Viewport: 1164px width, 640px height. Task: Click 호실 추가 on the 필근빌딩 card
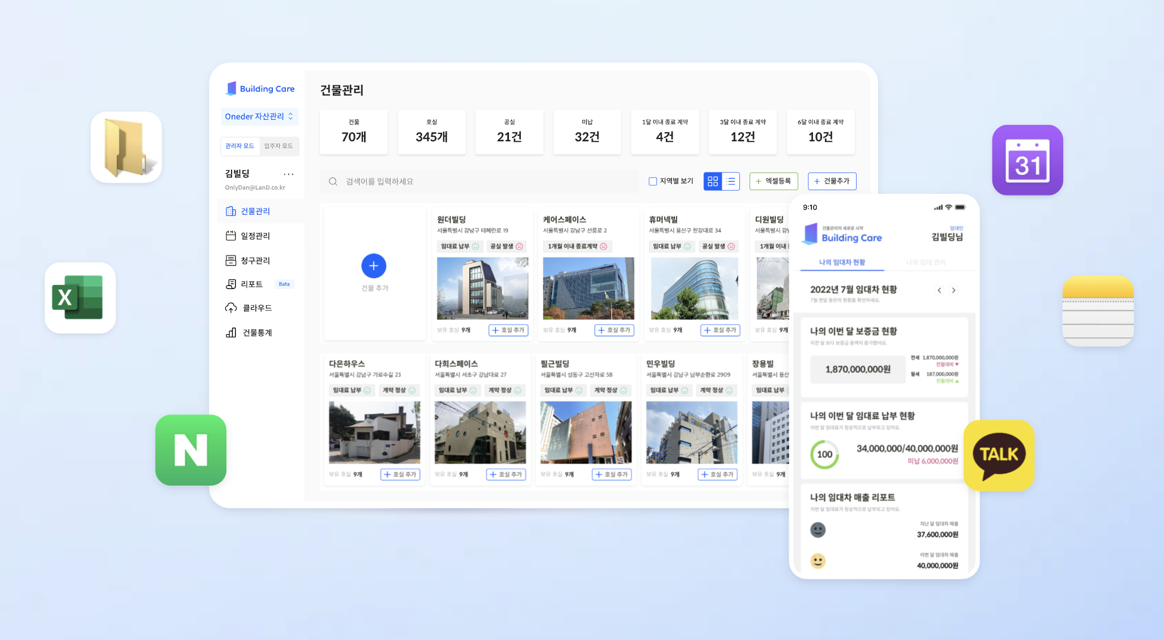[612, 474]
